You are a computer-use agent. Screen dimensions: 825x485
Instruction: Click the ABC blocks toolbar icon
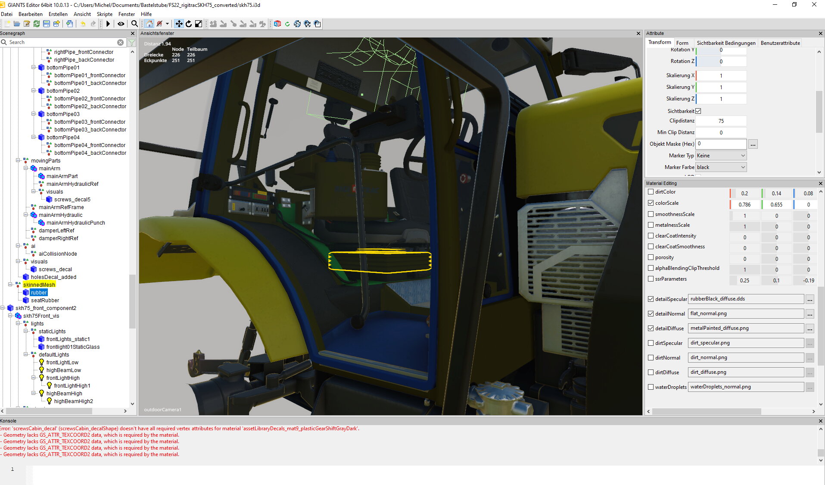(277, 24)
